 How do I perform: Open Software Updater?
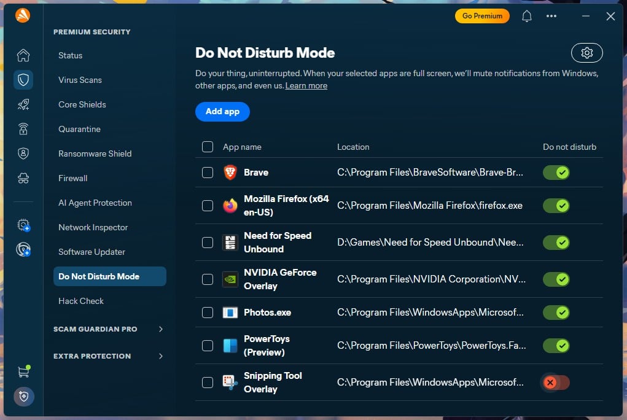click(x=92, y=252)
